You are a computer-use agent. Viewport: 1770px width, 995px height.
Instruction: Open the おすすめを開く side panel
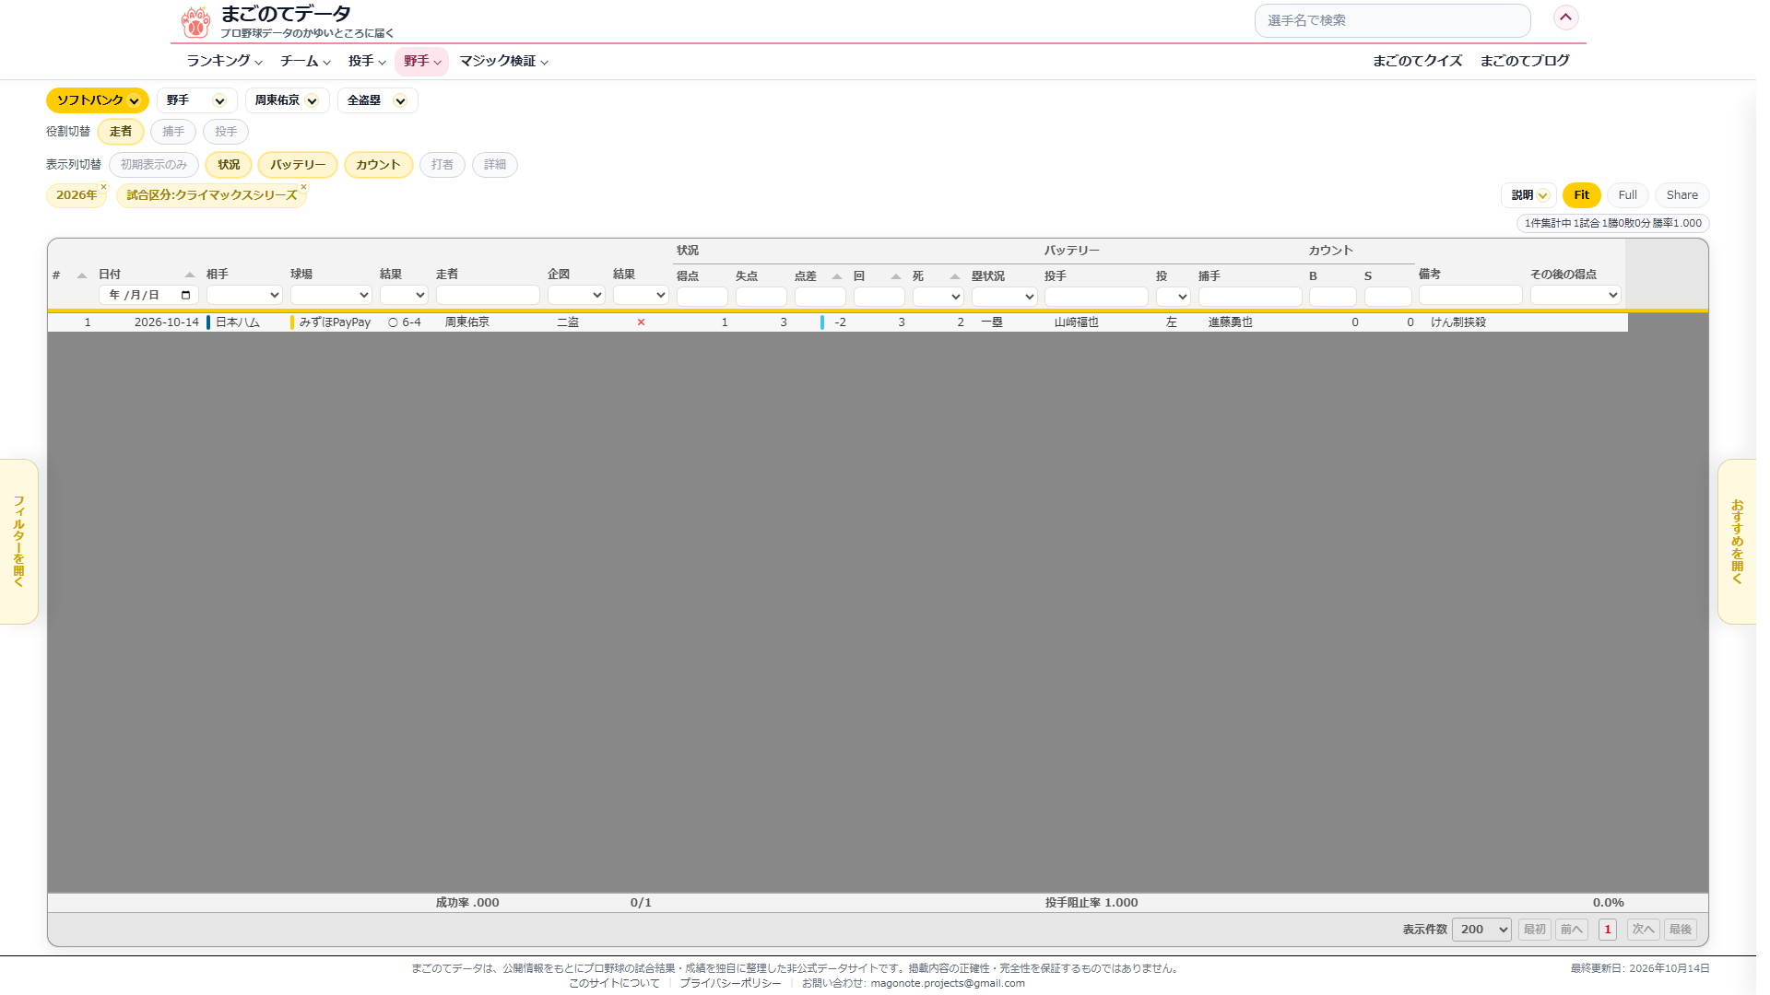pyautogui.click(x=1737, y=542)
